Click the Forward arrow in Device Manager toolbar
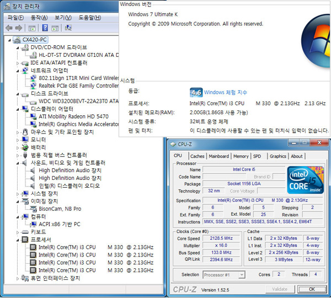This screenshot has height=298, width=331. pos(19,28)
